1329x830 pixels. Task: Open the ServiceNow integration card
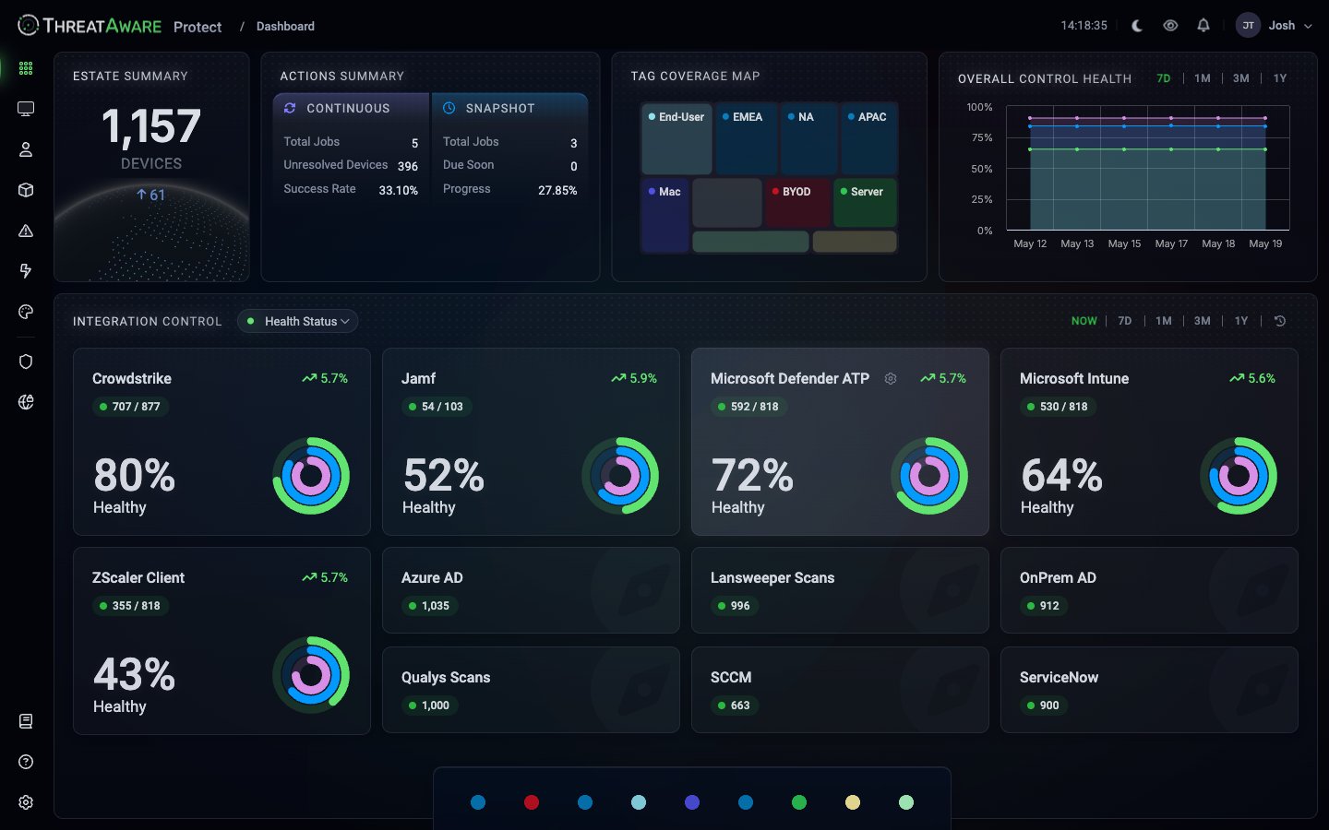[x=1149, y=690]
